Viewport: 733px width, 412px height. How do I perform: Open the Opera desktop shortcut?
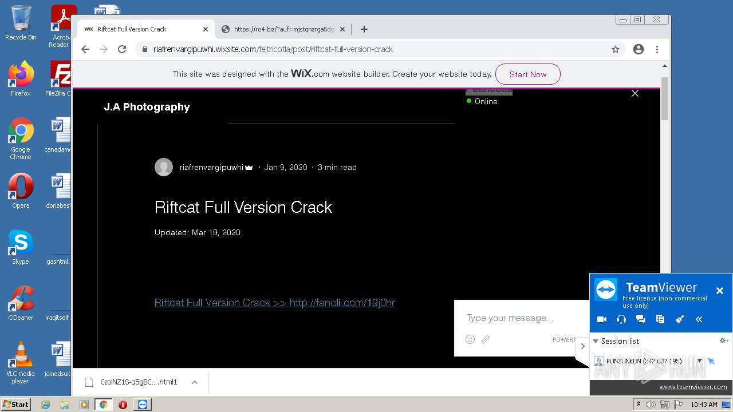coord(21,191)
